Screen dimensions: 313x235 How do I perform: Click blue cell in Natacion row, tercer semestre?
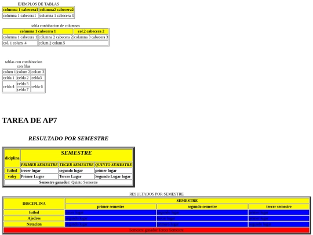tap(279, 224)
